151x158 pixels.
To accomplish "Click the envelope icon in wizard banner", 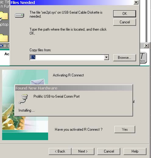I will click(37, 82).
